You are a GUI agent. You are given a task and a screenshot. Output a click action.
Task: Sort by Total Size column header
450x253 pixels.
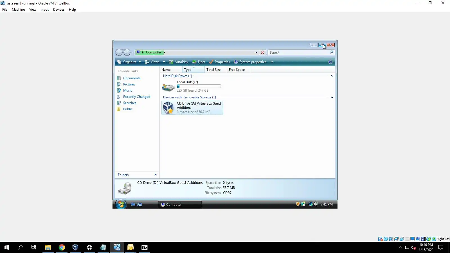(x=216, y=70)
